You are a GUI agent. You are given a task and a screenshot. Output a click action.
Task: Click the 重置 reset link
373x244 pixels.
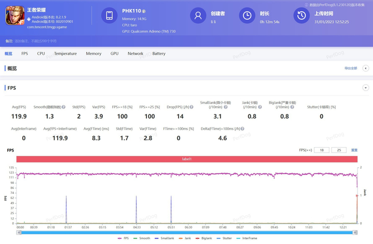coord(354,150)
